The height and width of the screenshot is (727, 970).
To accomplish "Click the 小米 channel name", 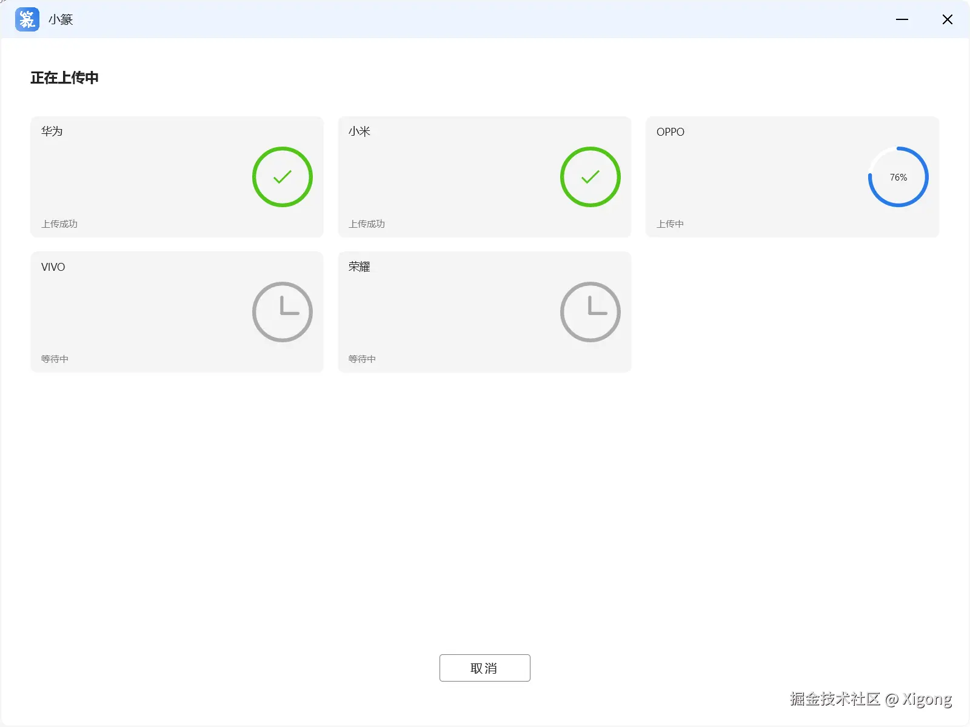I will coord(360,131).
